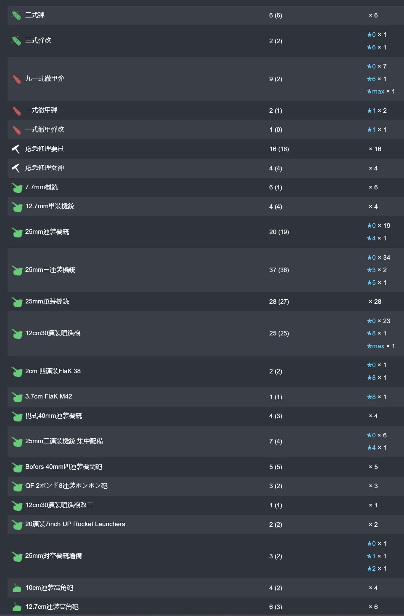The image size is (404, 616).
Task: Click the icon beside 12.7cm連装高角砲
Action: point(17,607)
